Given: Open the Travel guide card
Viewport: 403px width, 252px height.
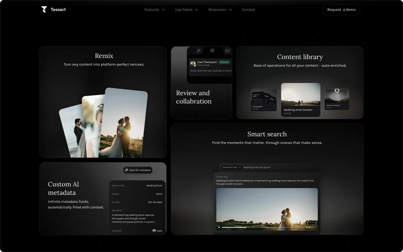Looking at the screenshot, I should (x=264, y=100).
